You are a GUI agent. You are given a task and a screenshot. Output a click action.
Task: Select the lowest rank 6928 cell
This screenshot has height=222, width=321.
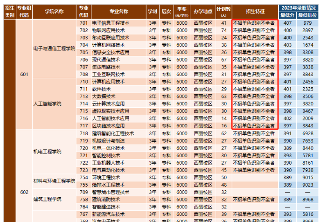click(307, 133)
